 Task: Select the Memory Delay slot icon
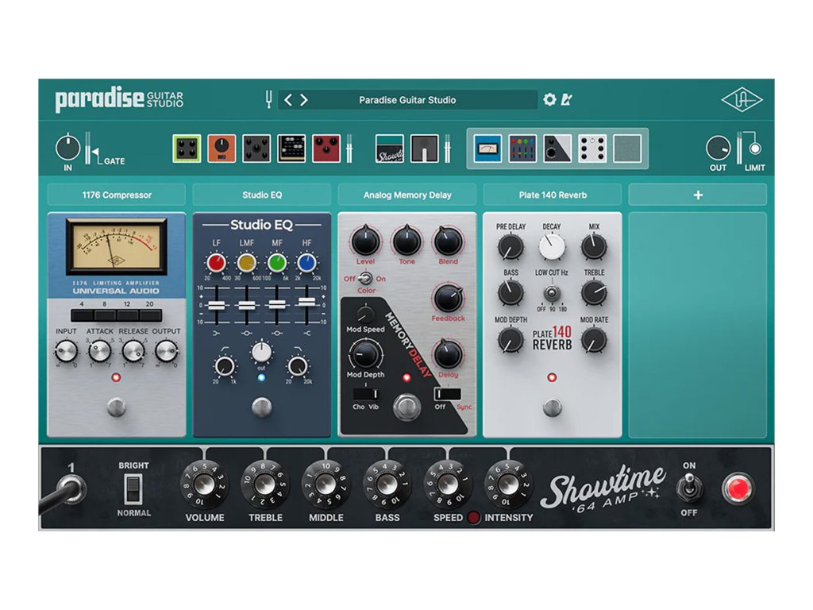[557, 149]
